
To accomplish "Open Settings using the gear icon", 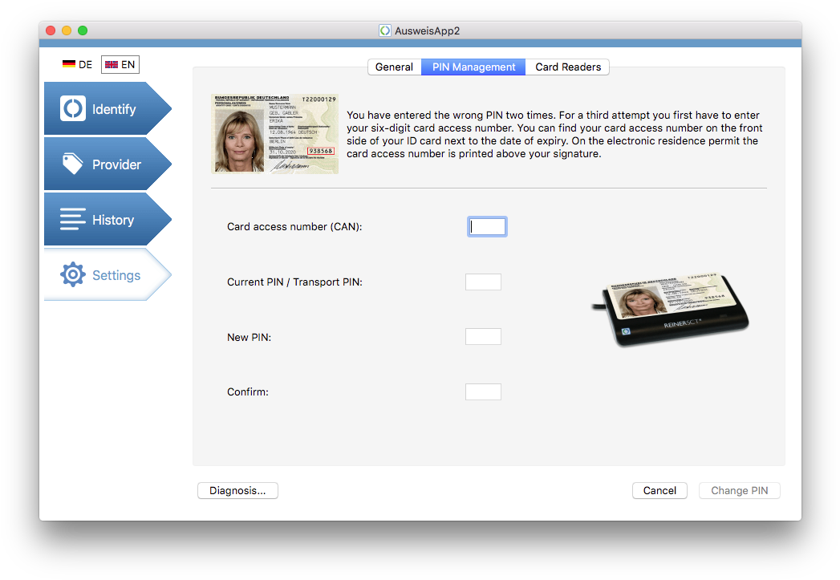I will 73,274.
